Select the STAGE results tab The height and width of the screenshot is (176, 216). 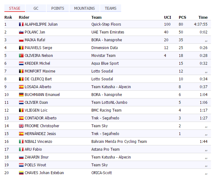(x=15, y=8)
